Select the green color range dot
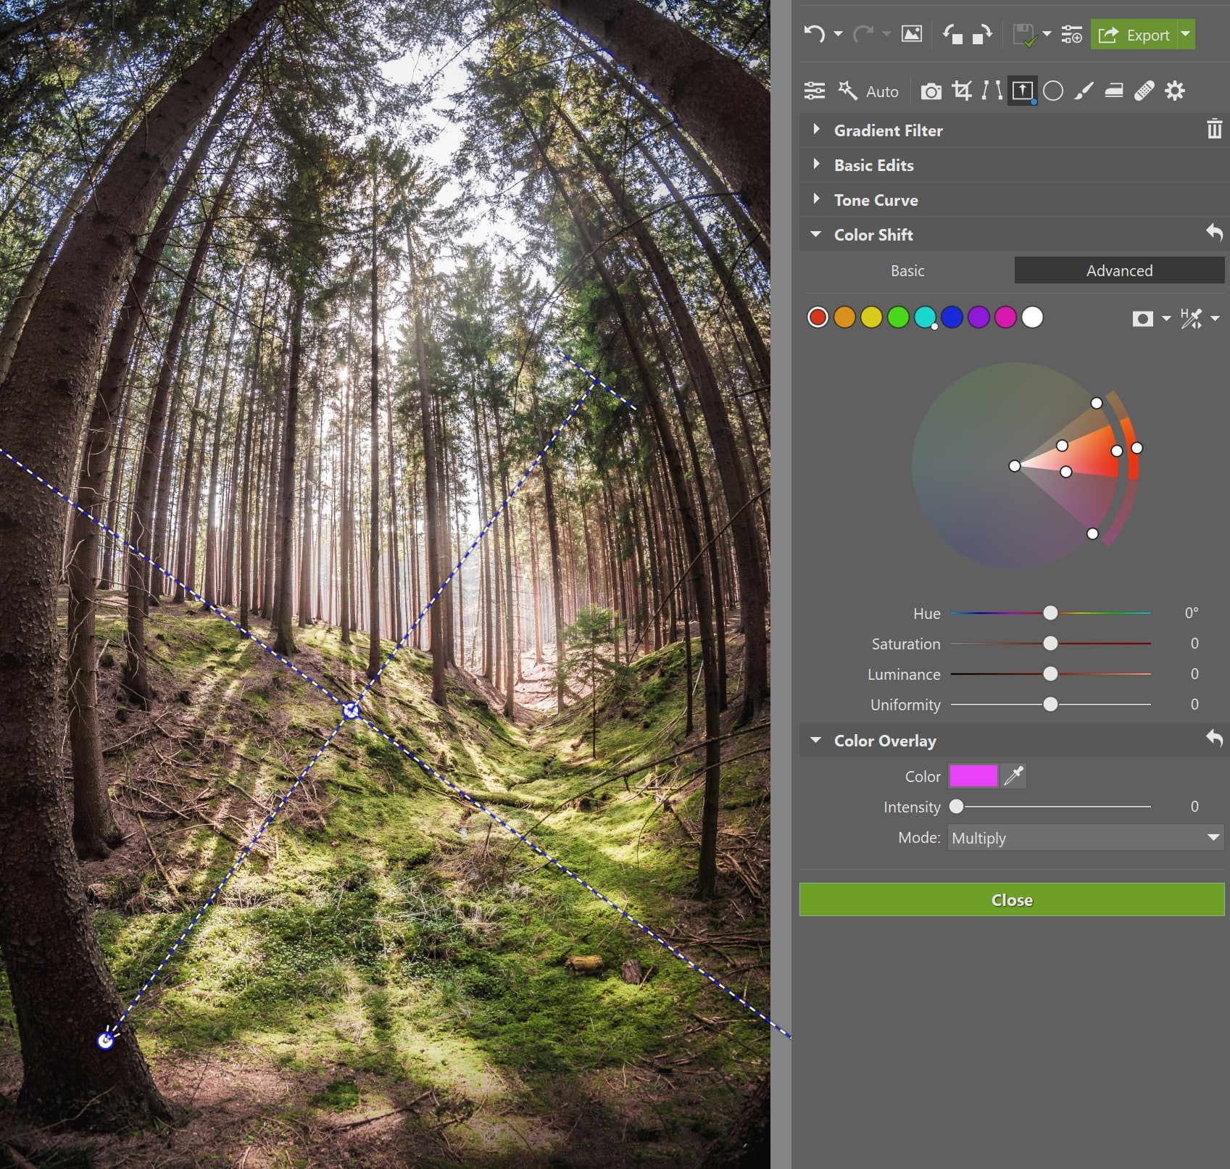The height and width of the screenshot is (1169, 1230). click(x=898, y=317)
